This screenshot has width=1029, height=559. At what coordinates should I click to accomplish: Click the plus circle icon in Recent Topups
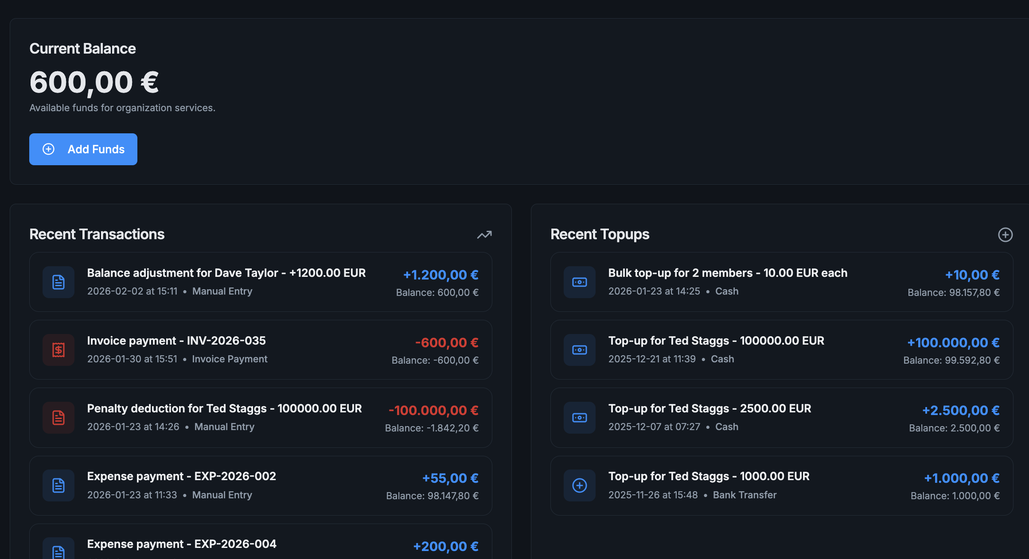[1005, 234]
